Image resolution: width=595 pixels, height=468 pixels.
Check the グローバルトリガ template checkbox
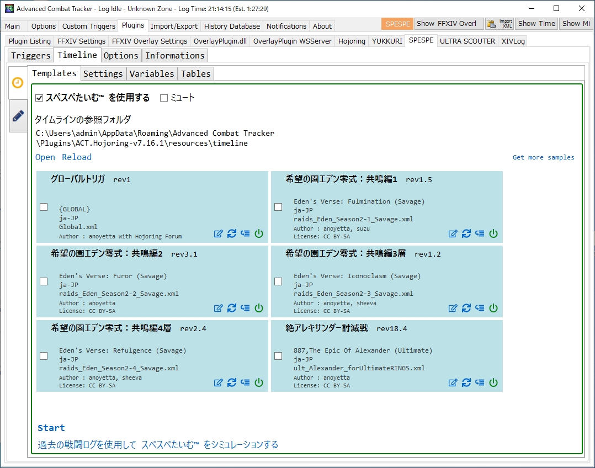pos(44,207)
